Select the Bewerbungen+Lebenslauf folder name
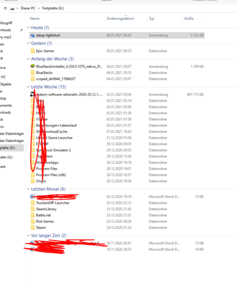 point(56,126)
